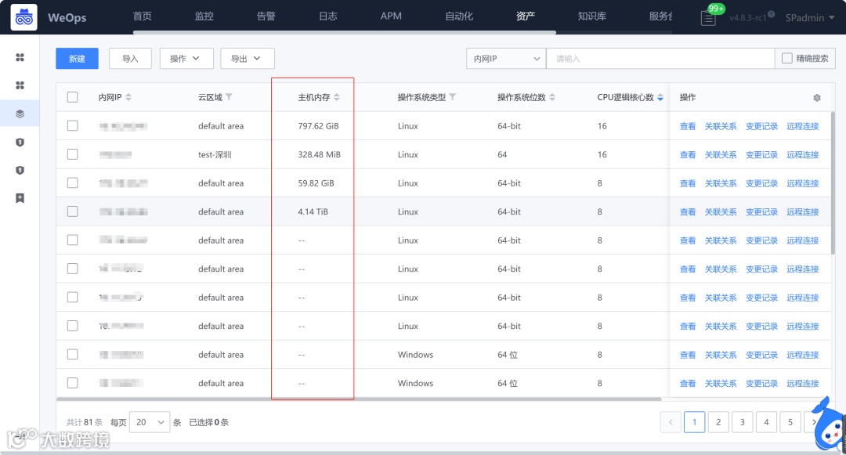Click the test-深圳 cloud area cell

215,154
